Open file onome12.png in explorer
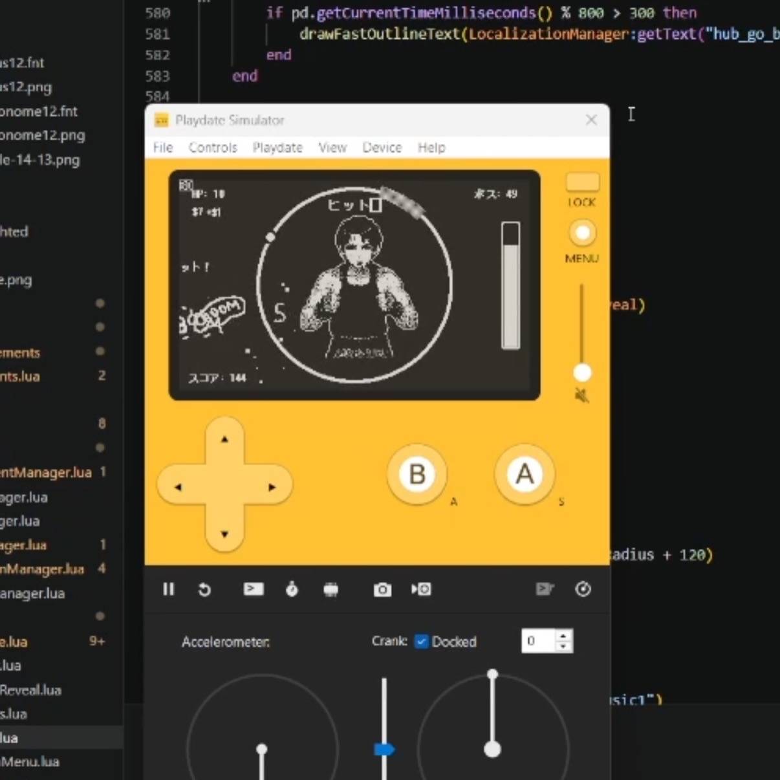This screenshot has height=780, width=780. pos(43,135)
